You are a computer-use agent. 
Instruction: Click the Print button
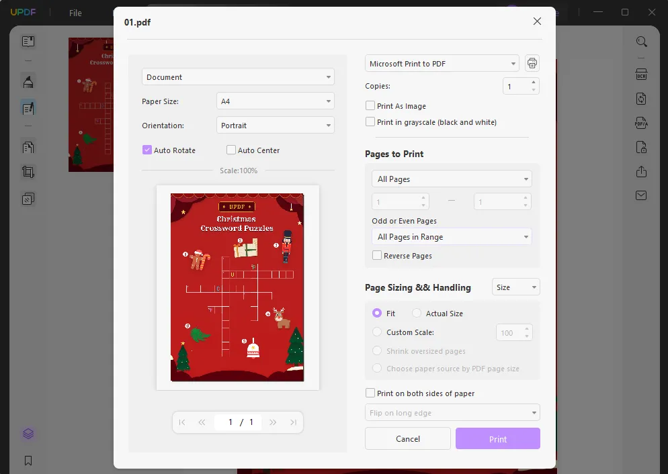click(497, 438)
